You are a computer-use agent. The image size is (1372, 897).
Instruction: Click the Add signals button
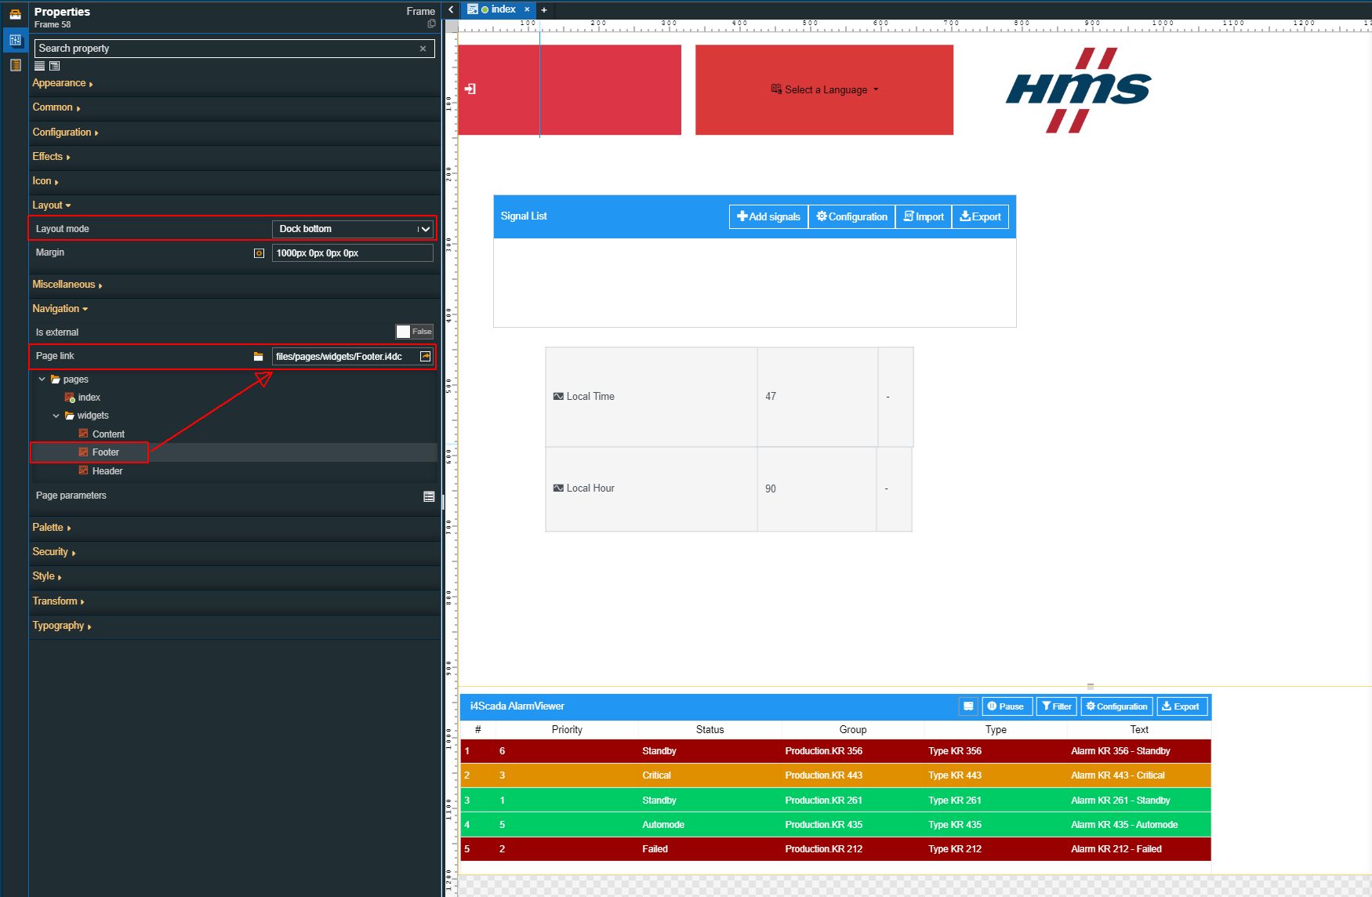768,217
